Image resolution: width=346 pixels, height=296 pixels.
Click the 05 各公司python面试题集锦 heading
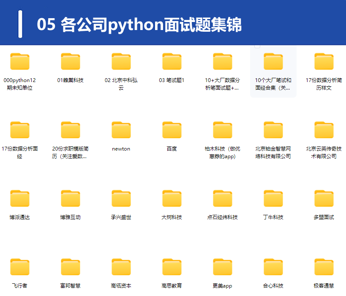(x=139, y=24)
